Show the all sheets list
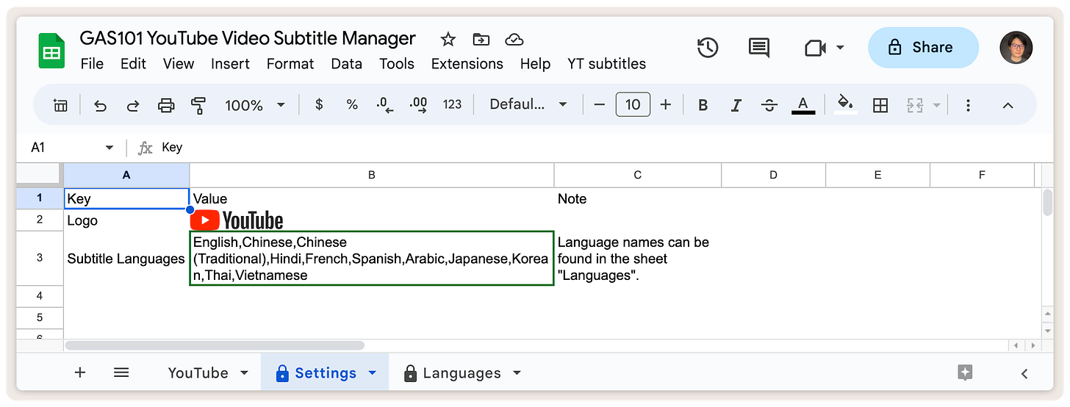1070x407 pixels. [121, 372]
